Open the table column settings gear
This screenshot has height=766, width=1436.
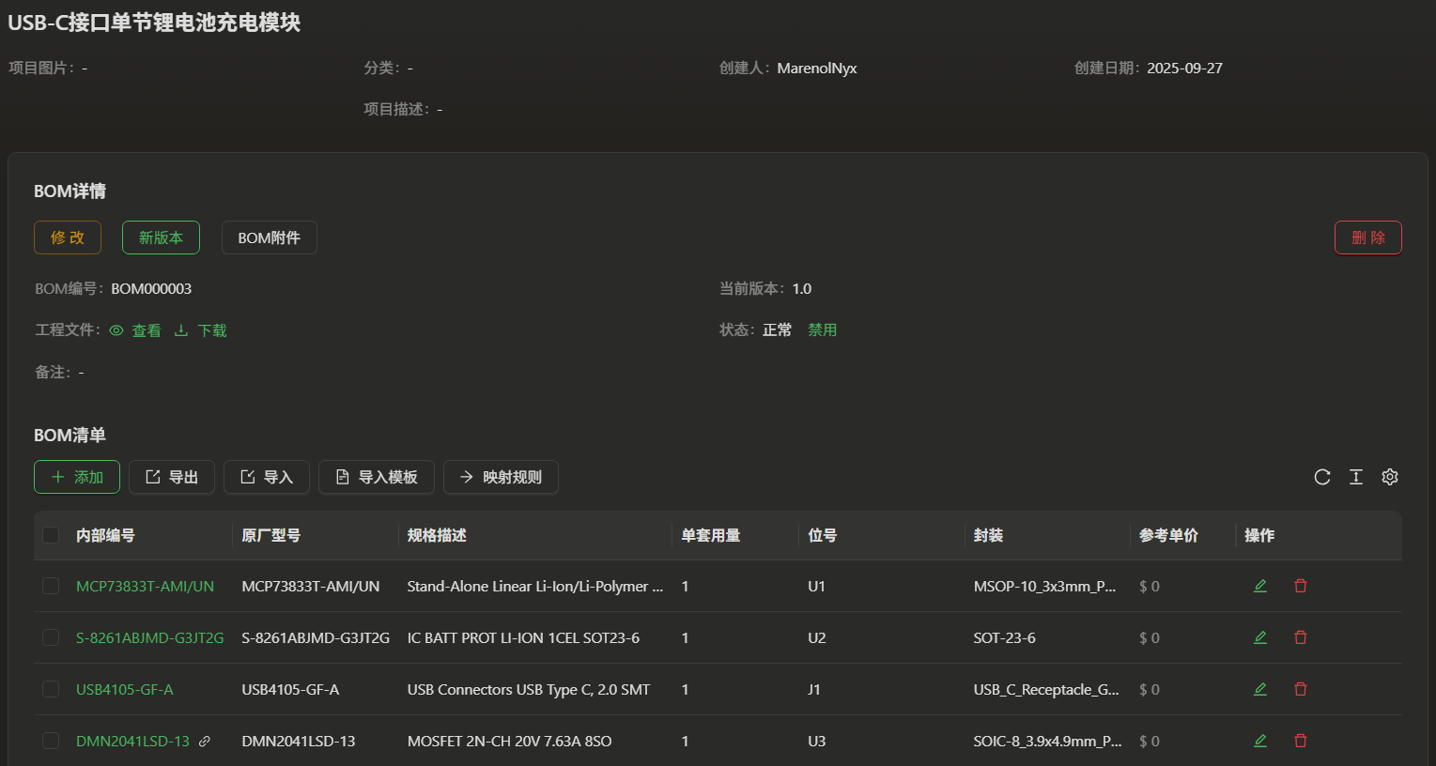(1390, 477)
